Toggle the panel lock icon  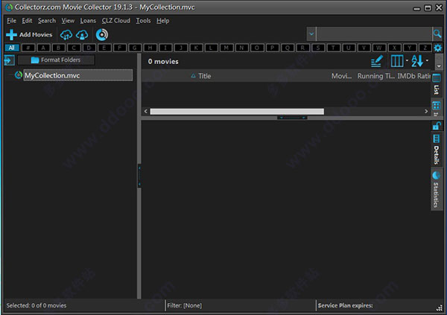coord(437,126)
